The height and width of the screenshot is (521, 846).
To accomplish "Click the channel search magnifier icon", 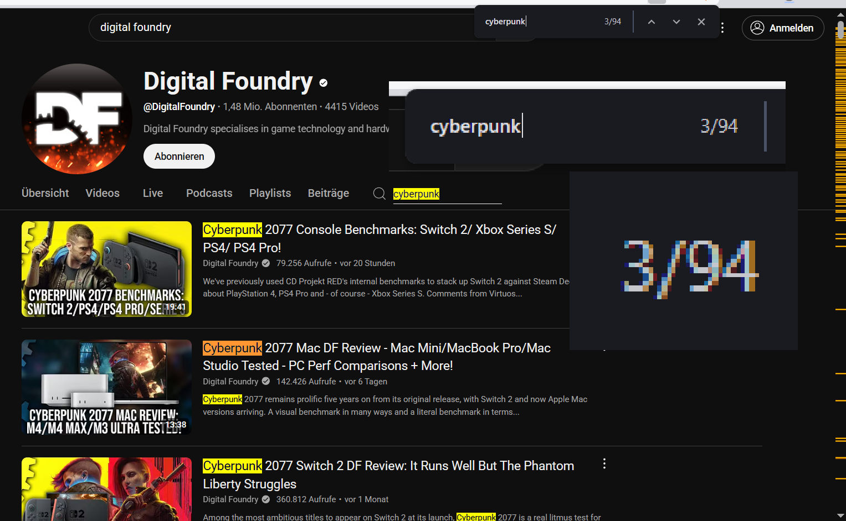I will [380, 194].
